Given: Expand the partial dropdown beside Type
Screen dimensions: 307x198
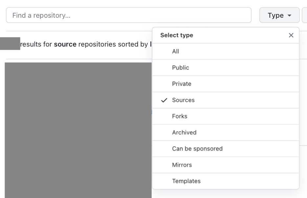Looking at the screenshot, I should click(x=305, y=15).
